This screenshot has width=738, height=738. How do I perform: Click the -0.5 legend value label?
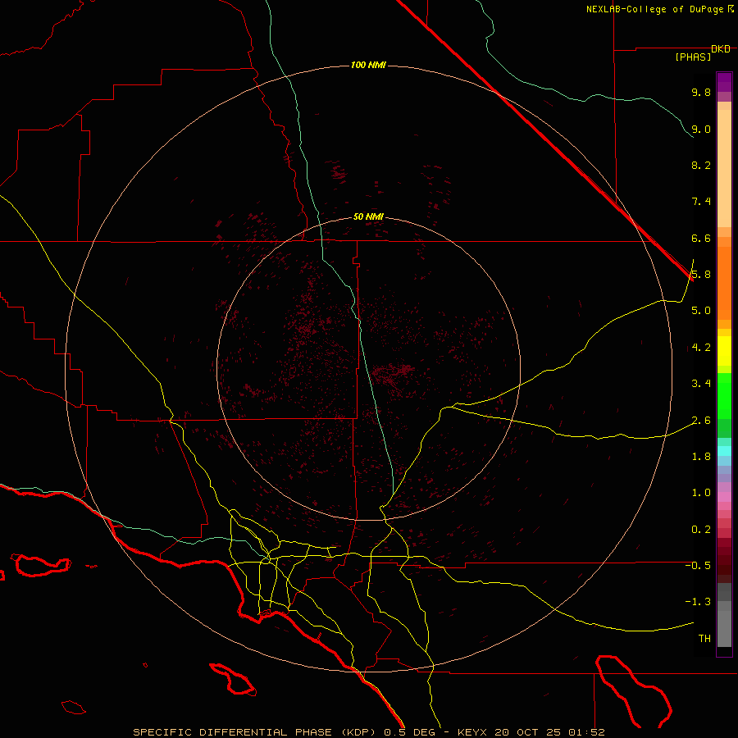coord(698,566)
